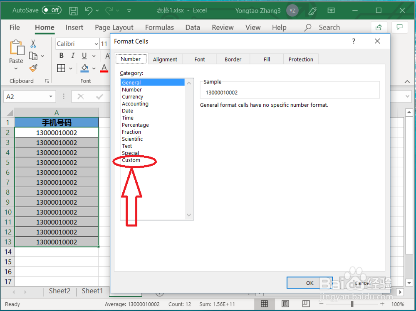Image resolution: width=416 pixels, height=311 pixels.
Task: Click the OK button in Format Cells
Action: click(x=309, y=282)
